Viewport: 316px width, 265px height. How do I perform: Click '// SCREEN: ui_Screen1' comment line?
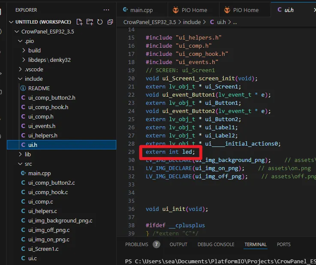tap(181, 70)
